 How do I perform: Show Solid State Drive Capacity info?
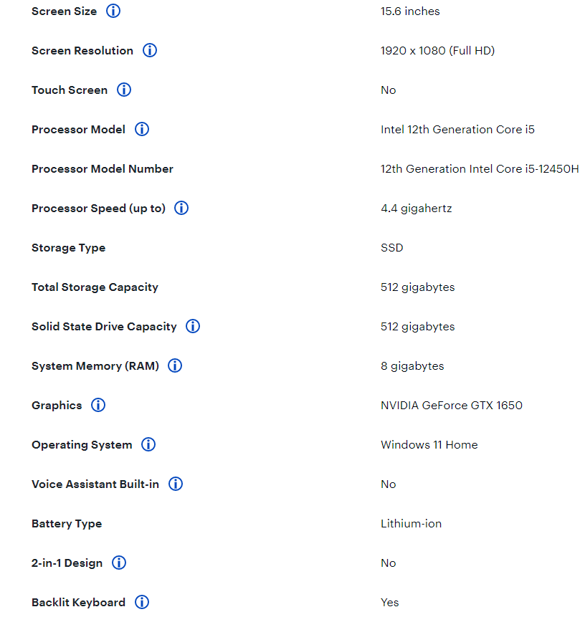[193, 327]
